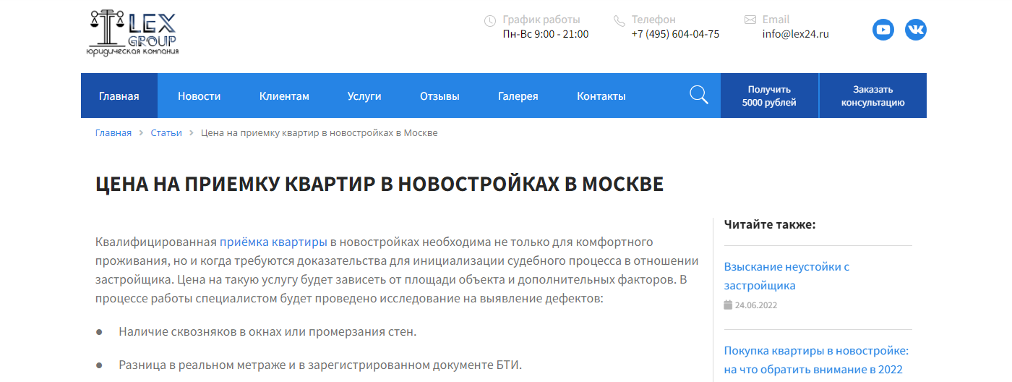1012x382 pixels.
Task: Click the date 24.06.2022
Action: (756, 305)
